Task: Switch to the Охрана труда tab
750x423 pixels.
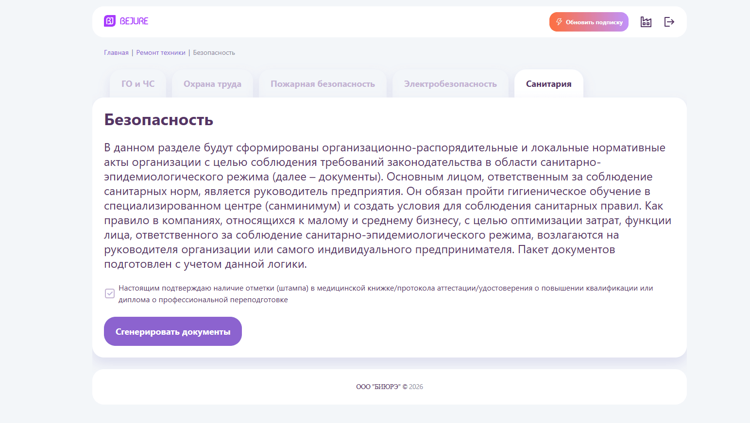Action: tap(212, 84)
